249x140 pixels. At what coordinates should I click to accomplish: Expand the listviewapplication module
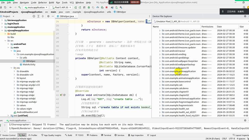(2, 20)
